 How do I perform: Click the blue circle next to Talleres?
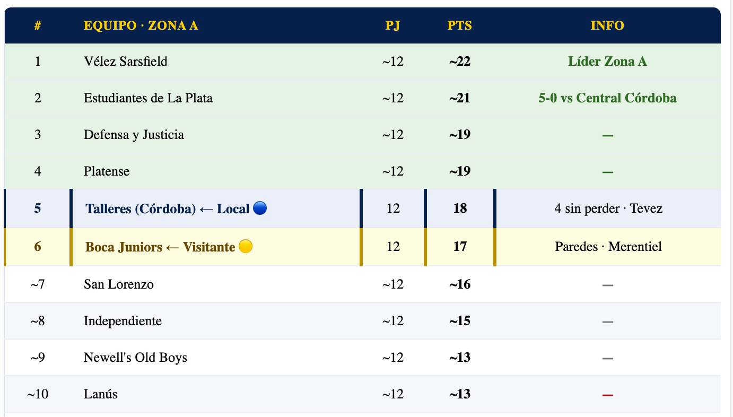(x=260, y=209)
